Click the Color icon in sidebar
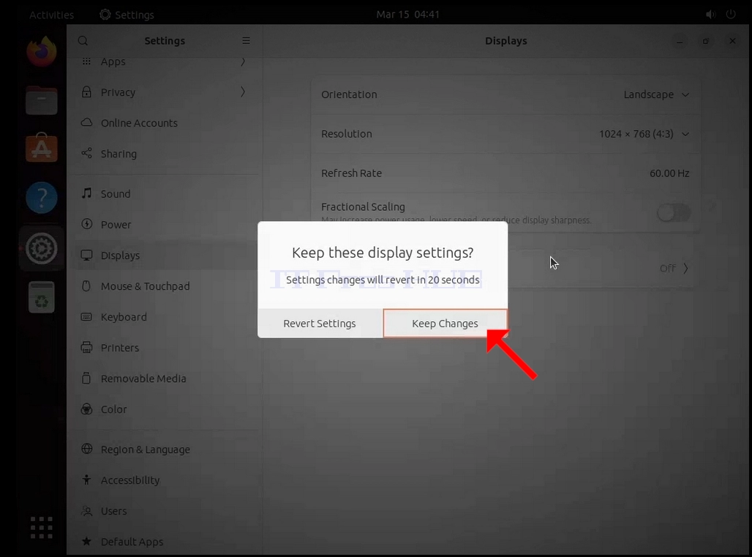The height and width of the screenshot is (557, 752). click(x=86, y=408)
